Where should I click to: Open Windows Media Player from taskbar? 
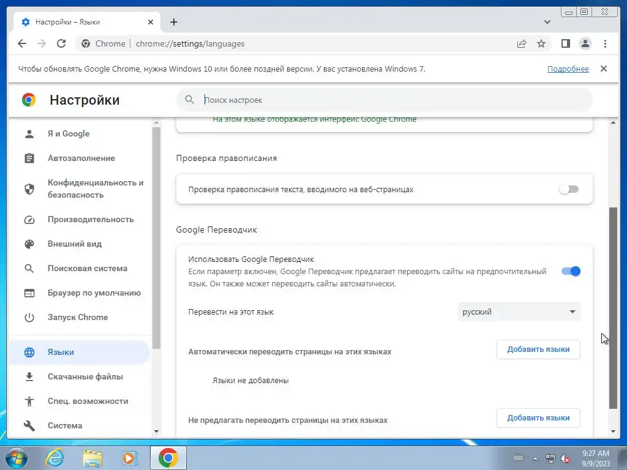click(x=129, y=458)
